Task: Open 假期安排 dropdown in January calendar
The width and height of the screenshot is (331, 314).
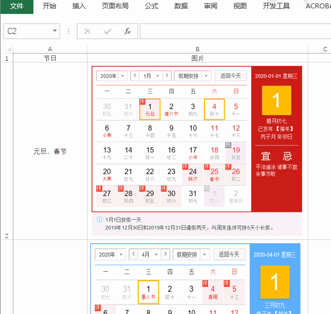Action: pos(193,76)
